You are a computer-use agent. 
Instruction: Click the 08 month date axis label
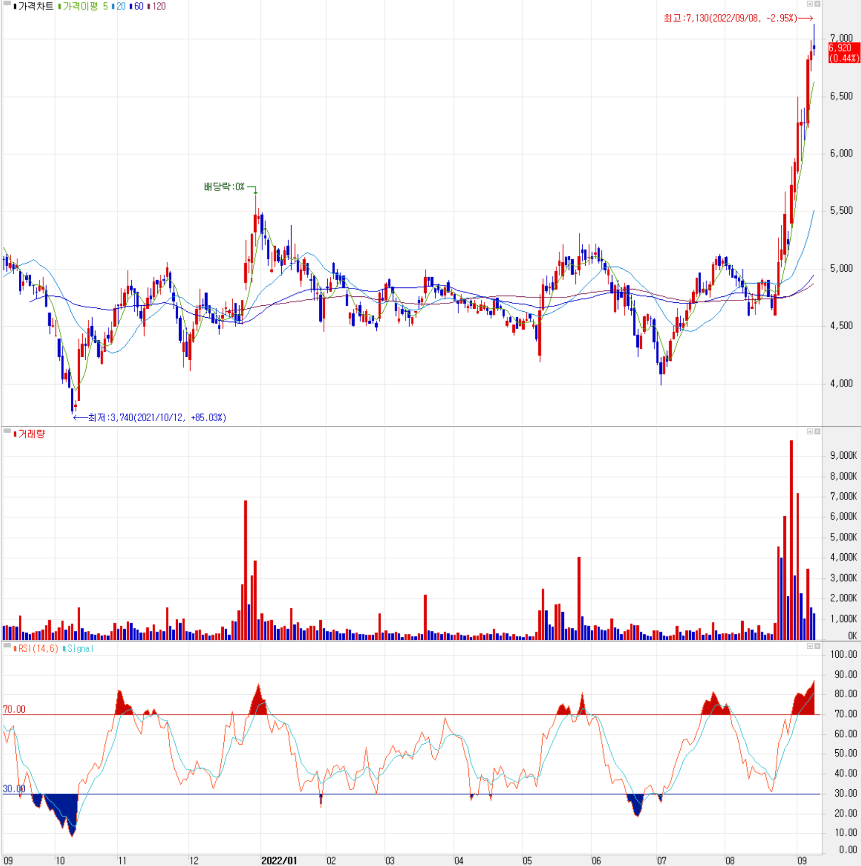pos(730,861)
